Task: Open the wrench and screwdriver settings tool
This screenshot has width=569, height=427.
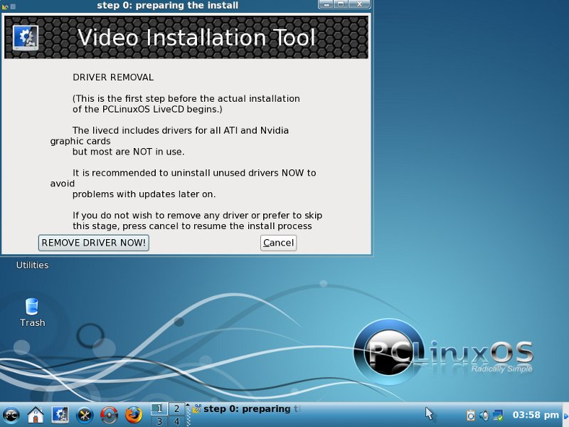Action: click(x=85, y=414)
